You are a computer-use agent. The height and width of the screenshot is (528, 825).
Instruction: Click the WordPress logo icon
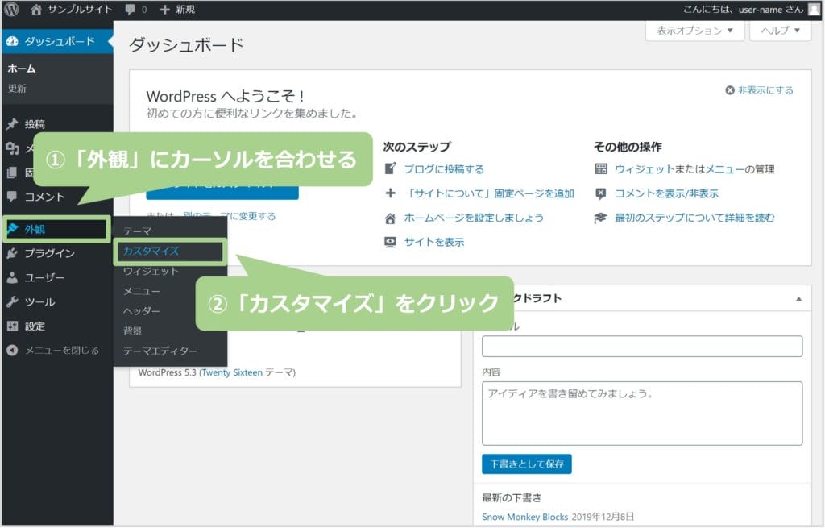[11, 9]
